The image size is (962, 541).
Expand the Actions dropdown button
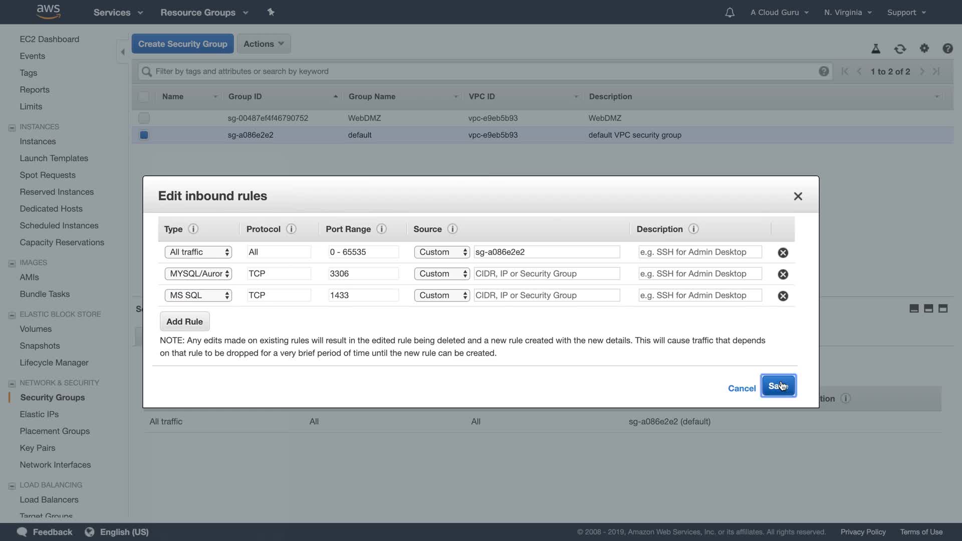(x=264, y=44)
